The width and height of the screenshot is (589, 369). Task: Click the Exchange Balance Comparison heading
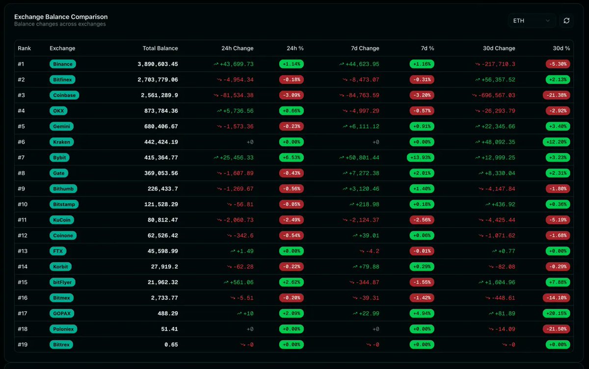pyautogui.click(x=60, y=17)
